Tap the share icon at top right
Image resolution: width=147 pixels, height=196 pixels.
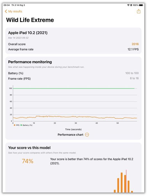point(139,11)
